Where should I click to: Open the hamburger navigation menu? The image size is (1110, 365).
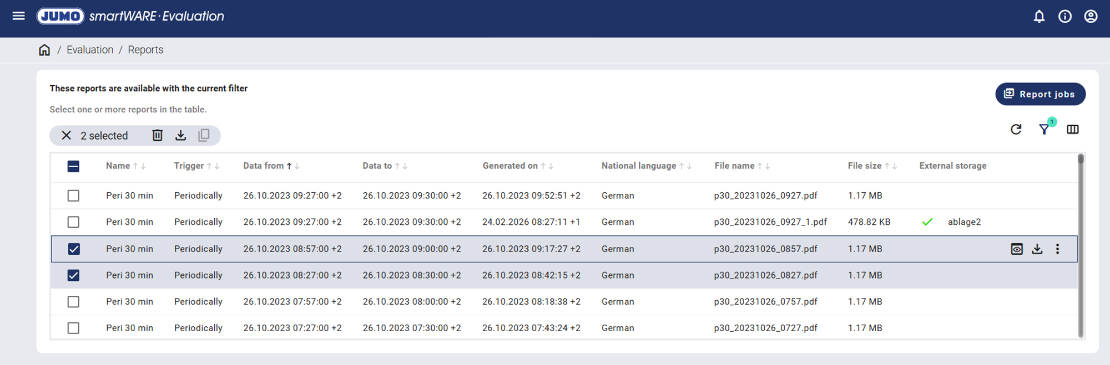pyautogui.click(x=18, y=16)
